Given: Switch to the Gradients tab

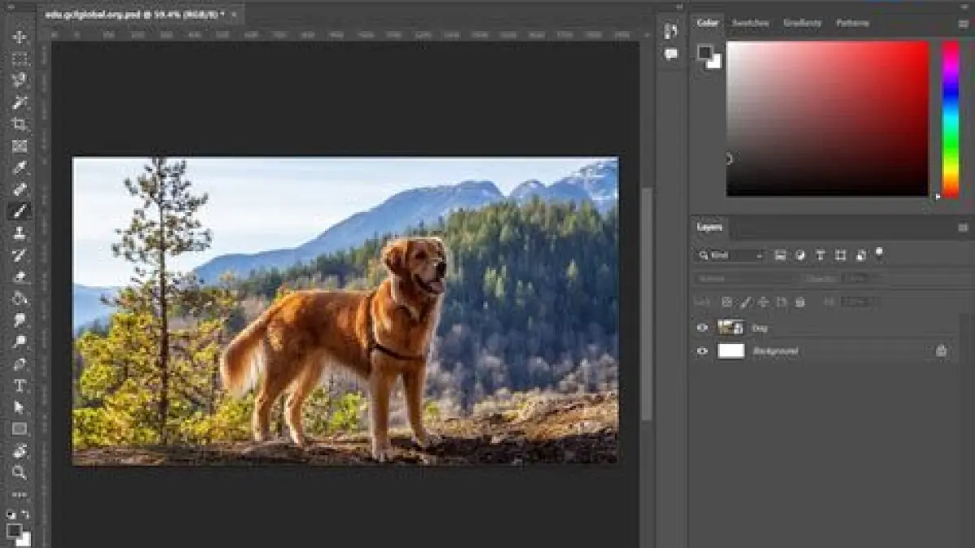Looking at the screenshot, I should coord(801,23).
